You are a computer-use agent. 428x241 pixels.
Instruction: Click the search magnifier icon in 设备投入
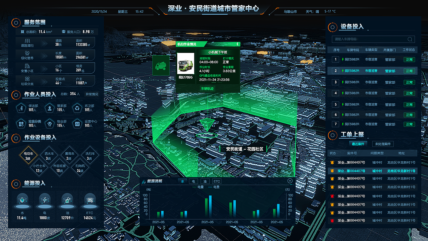pos(410,39)
